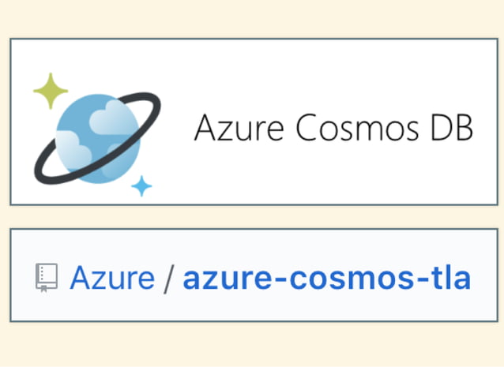504x367 pixels.
Task: Click the lower-left cloud on planet
Action: tap(73, 150)
